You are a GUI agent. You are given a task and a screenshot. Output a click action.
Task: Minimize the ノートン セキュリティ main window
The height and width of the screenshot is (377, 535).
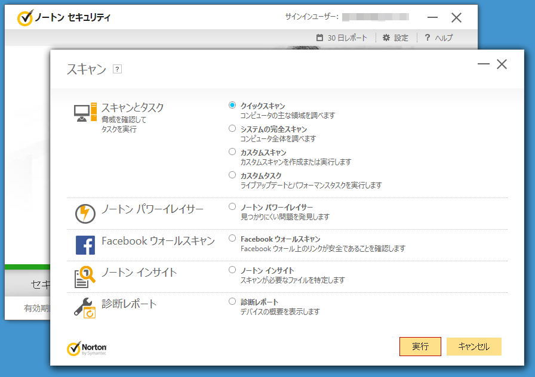coord(432,17)
